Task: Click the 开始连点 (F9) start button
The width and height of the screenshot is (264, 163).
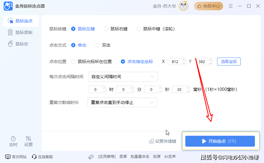Action: [x=220, y=141]
